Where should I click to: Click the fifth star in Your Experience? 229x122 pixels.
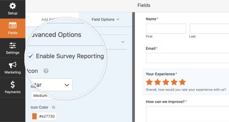coord(182,82)
